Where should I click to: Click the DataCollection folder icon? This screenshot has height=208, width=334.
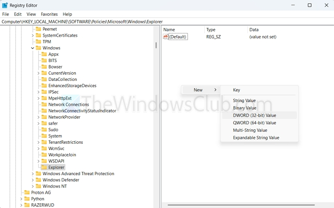(x=44, y=79)
